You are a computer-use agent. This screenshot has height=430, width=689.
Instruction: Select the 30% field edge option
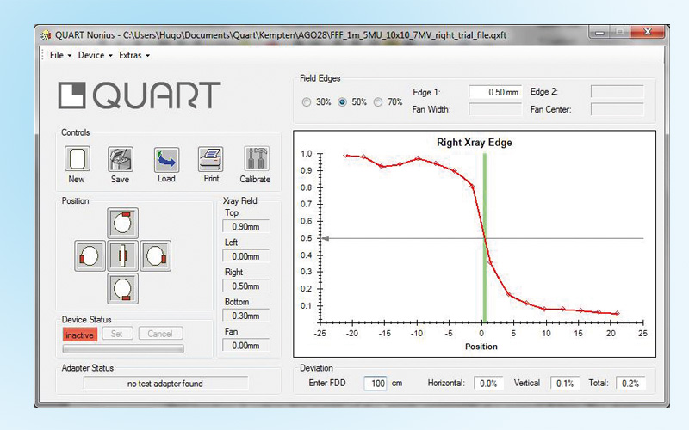(x=307, y=102)
